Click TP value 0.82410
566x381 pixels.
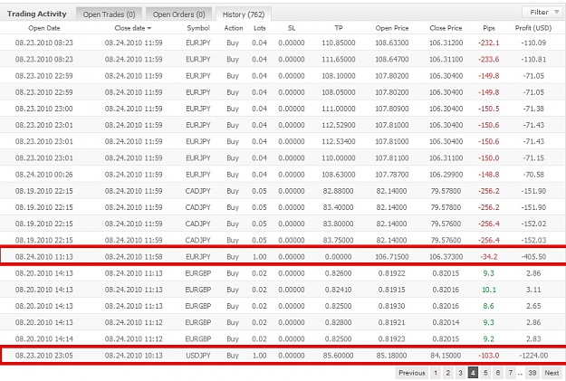click(338, 290)
